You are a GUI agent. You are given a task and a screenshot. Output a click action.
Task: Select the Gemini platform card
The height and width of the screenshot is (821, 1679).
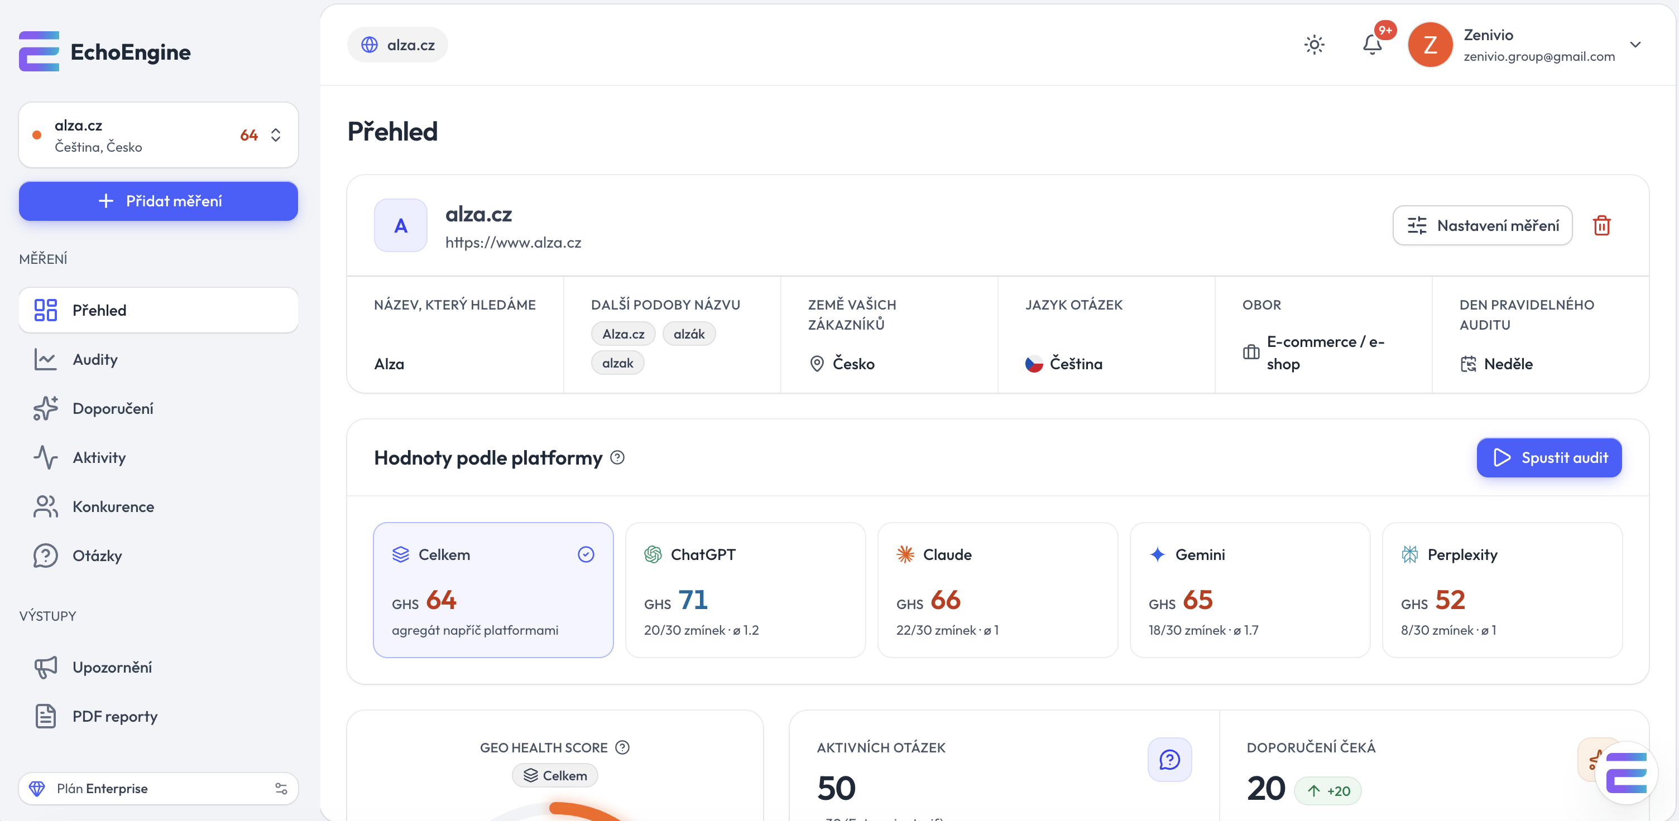click(1249, 590)
